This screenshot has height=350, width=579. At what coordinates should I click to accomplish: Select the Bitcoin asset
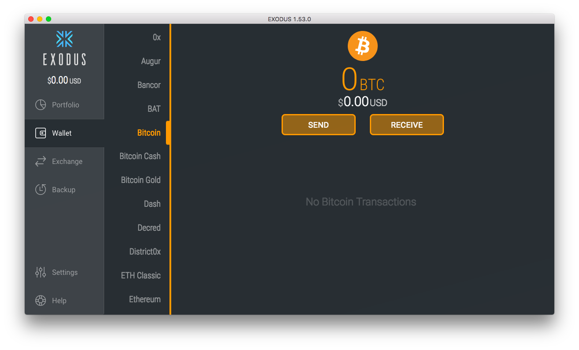[x=149, y=133]
